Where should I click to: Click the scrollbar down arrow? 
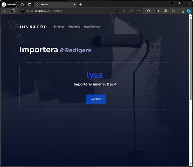tap(191, 164)
